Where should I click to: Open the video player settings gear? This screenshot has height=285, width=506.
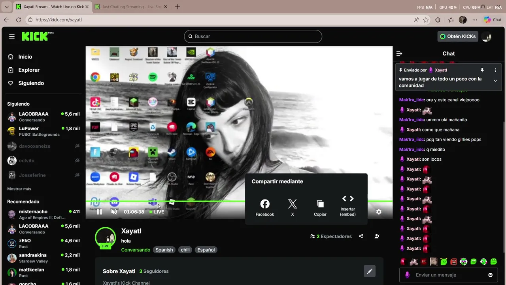[x=379, y=212]
